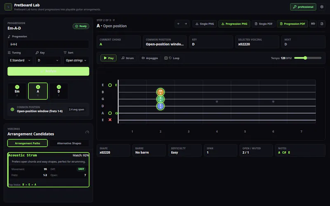330x206 pixels.
Task: Click the professional plan badge
Action: (303, 7)
